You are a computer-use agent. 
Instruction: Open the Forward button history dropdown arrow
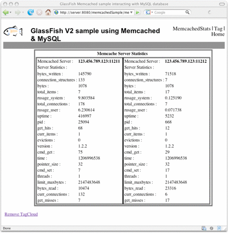click(23, 12)
